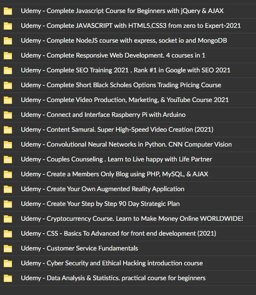This screenshot has width=256, height=295.
Task: Click folder icon beside 90 Day Strategic Plan
Action: click(x=8, y=204)
